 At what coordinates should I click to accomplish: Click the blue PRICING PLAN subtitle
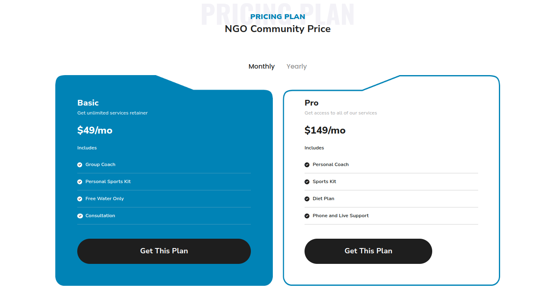pyautogui.click(x=278, y=17)
